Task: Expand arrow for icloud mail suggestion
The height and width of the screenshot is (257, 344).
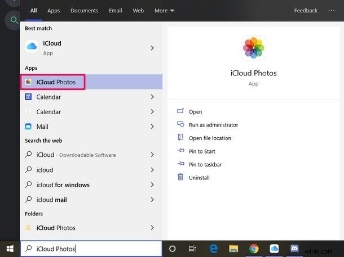Action: (x=152, y=200)
